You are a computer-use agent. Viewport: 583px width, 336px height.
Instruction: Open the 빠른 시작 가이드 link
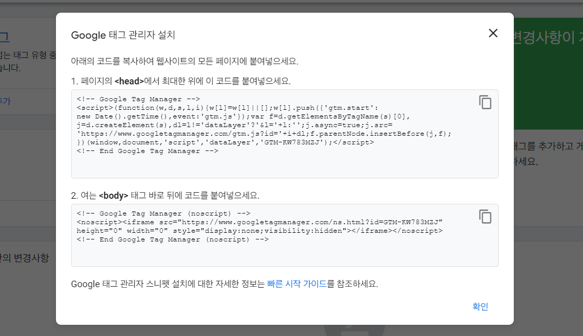click(297, 284)
